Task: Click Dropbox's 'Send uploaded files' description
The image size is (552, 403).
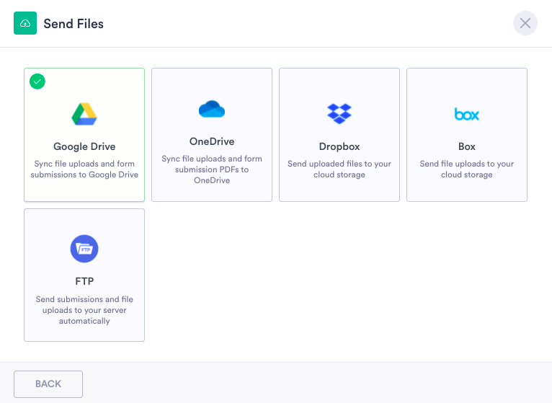Action: pos(339,169)
